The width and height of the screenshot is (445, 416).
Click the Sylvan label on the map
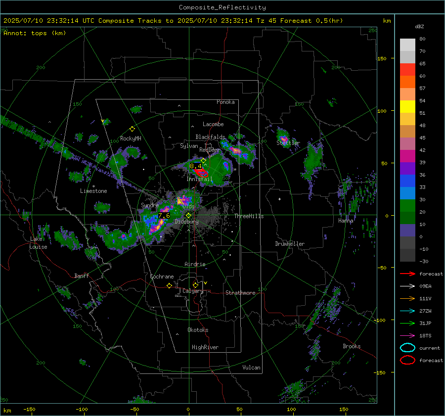pyautogui.click(x=189, y=146)
